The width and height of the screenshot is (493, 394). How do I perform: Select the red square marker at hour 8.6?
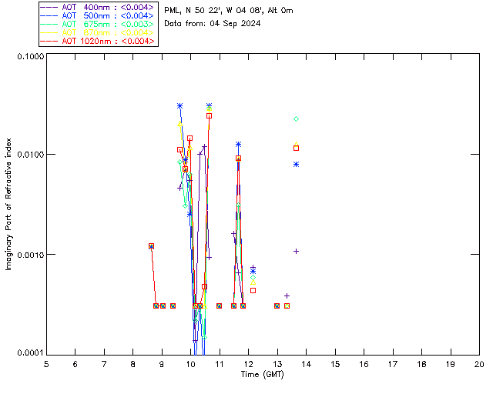(151, 246)
